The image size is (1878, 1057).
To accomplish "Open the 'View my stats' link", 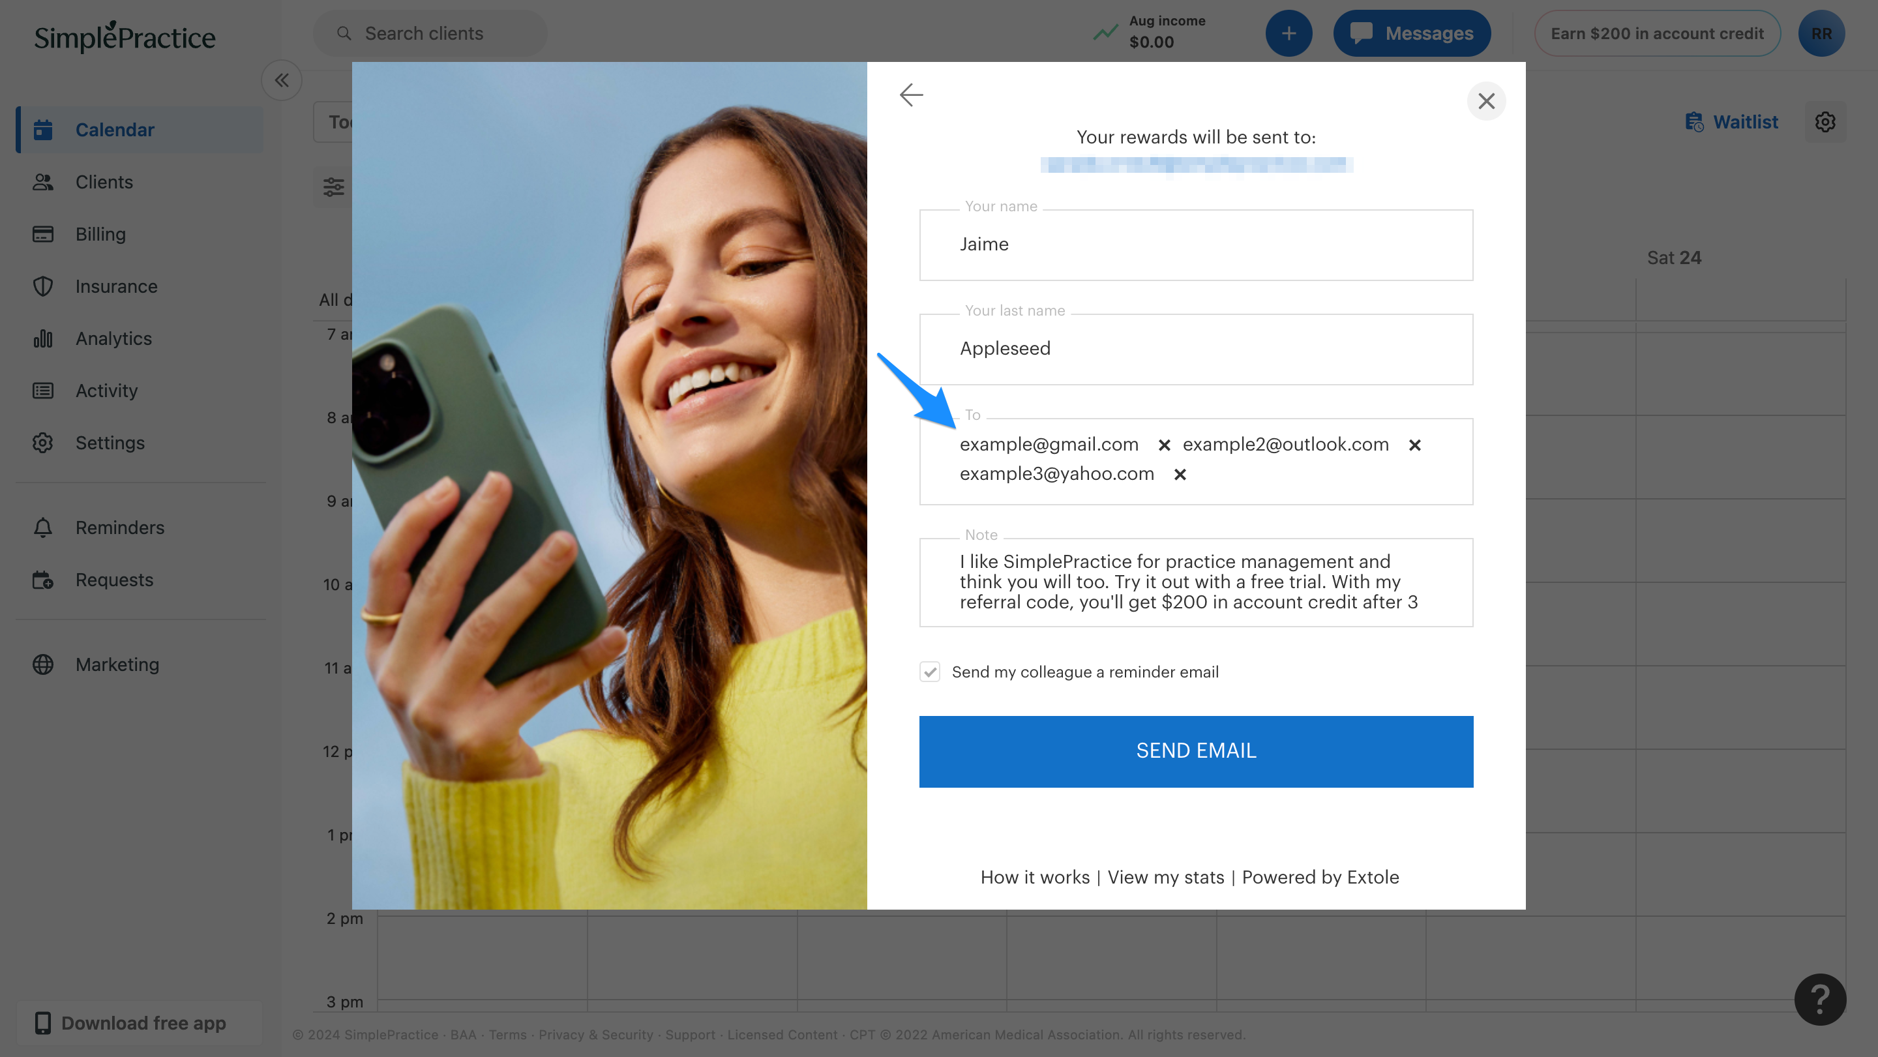I will click(x=1166, y=877).
